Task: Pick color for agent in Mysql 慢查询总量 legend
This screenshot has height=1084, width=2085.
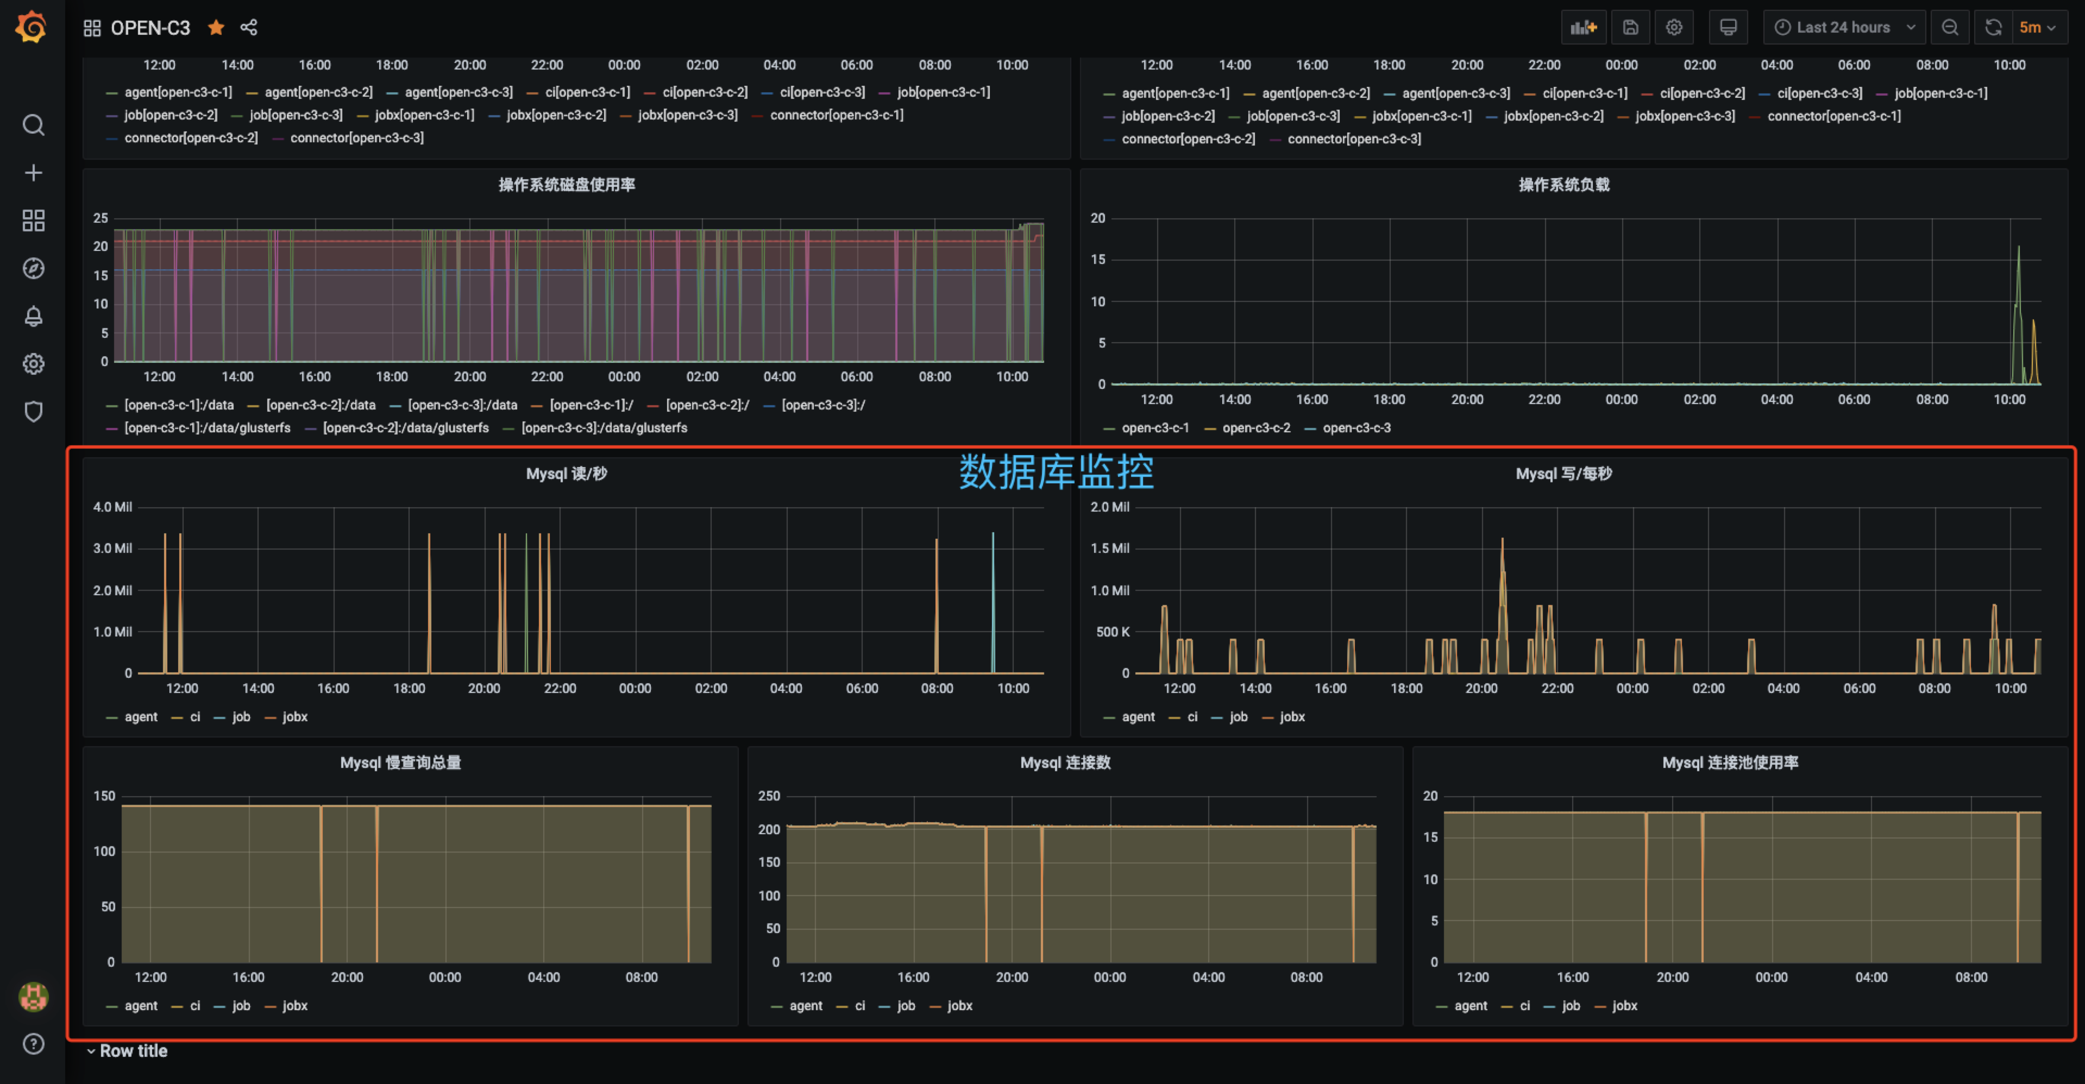Action: [x=112, y=1006]
